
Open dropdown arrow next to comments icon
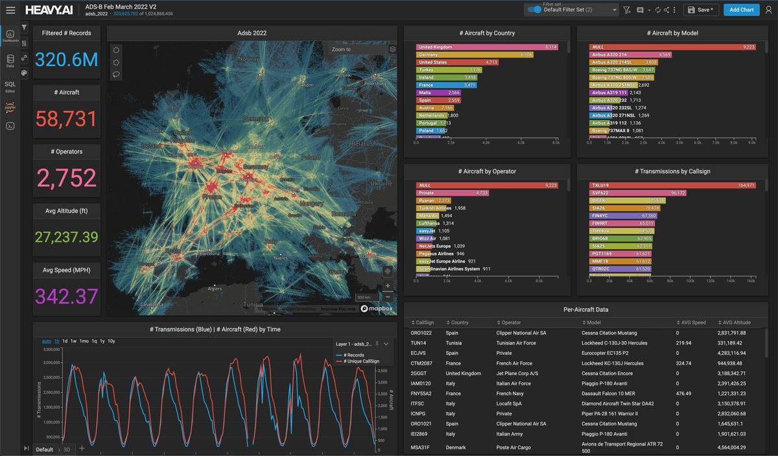[648, 10]
